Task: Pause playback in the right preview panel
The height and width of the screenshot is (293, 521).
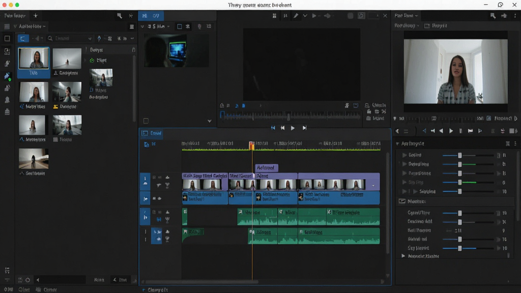Action: coord(460,131)
